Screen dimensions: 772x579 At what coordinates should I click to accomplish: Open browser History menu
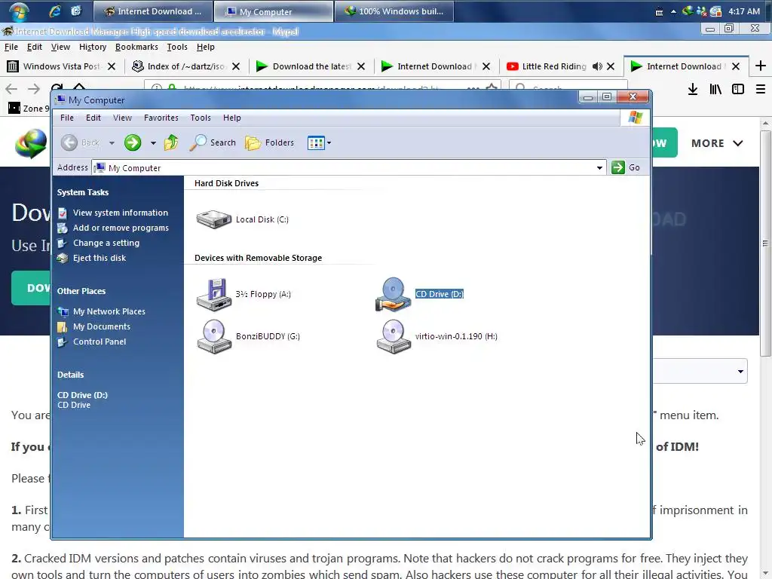tap(93, 47)
